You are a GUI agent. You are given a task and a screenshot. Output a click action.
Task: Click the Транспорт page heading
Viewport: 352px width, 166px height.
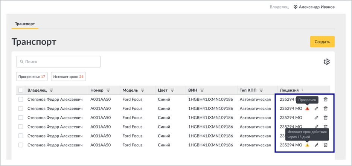[34, 42]
